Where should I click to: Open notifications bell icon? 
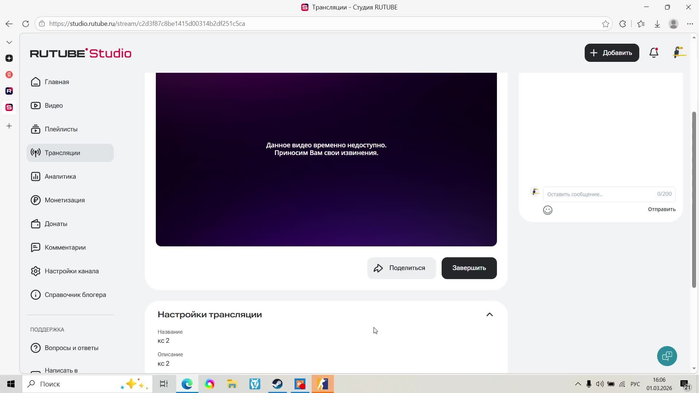click(654, 53)
